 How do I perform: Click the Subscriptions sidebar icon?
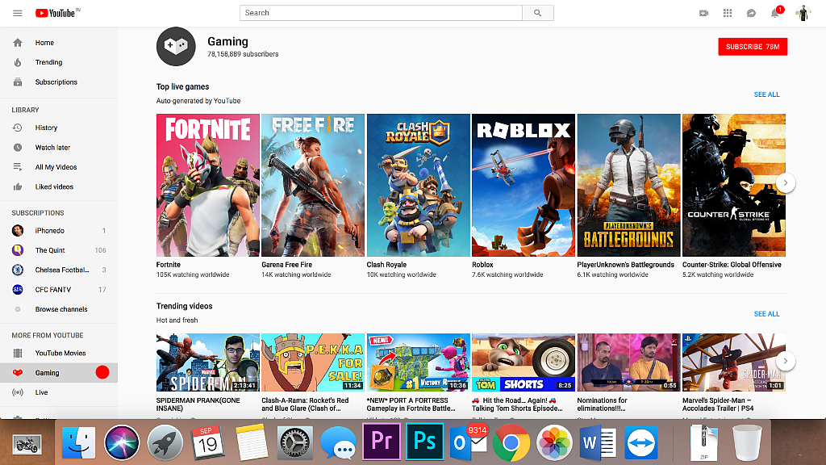18,82
